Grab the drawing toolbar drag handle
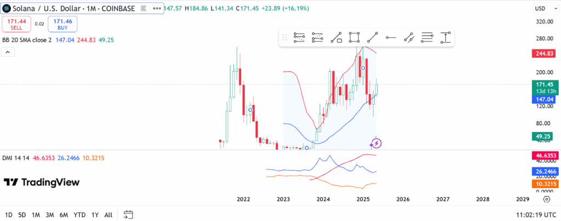This screenshot has width=561, height=221. point(285,37)
